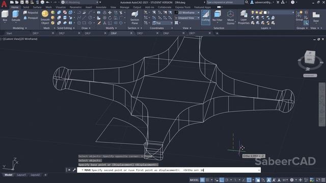The width and height of the screenshot is (326, 183).
Task: Open Layer Properties manager
Action: click(x=243, y=17)
